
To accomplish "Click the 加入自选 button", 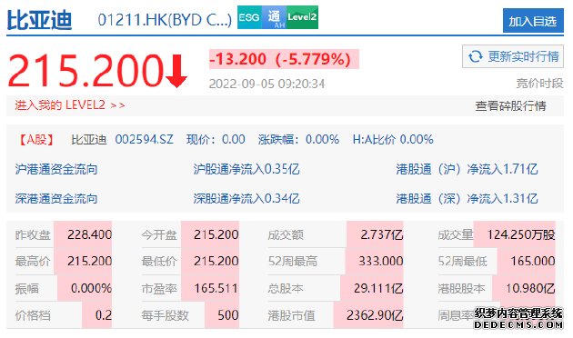I will pyautogui.click(x=533, y=21).
